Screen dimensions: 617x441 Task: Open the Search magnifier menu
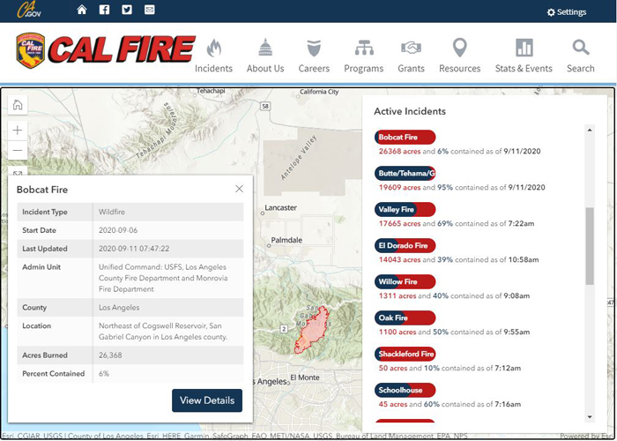pyautogui.click(x=580, y=56)
